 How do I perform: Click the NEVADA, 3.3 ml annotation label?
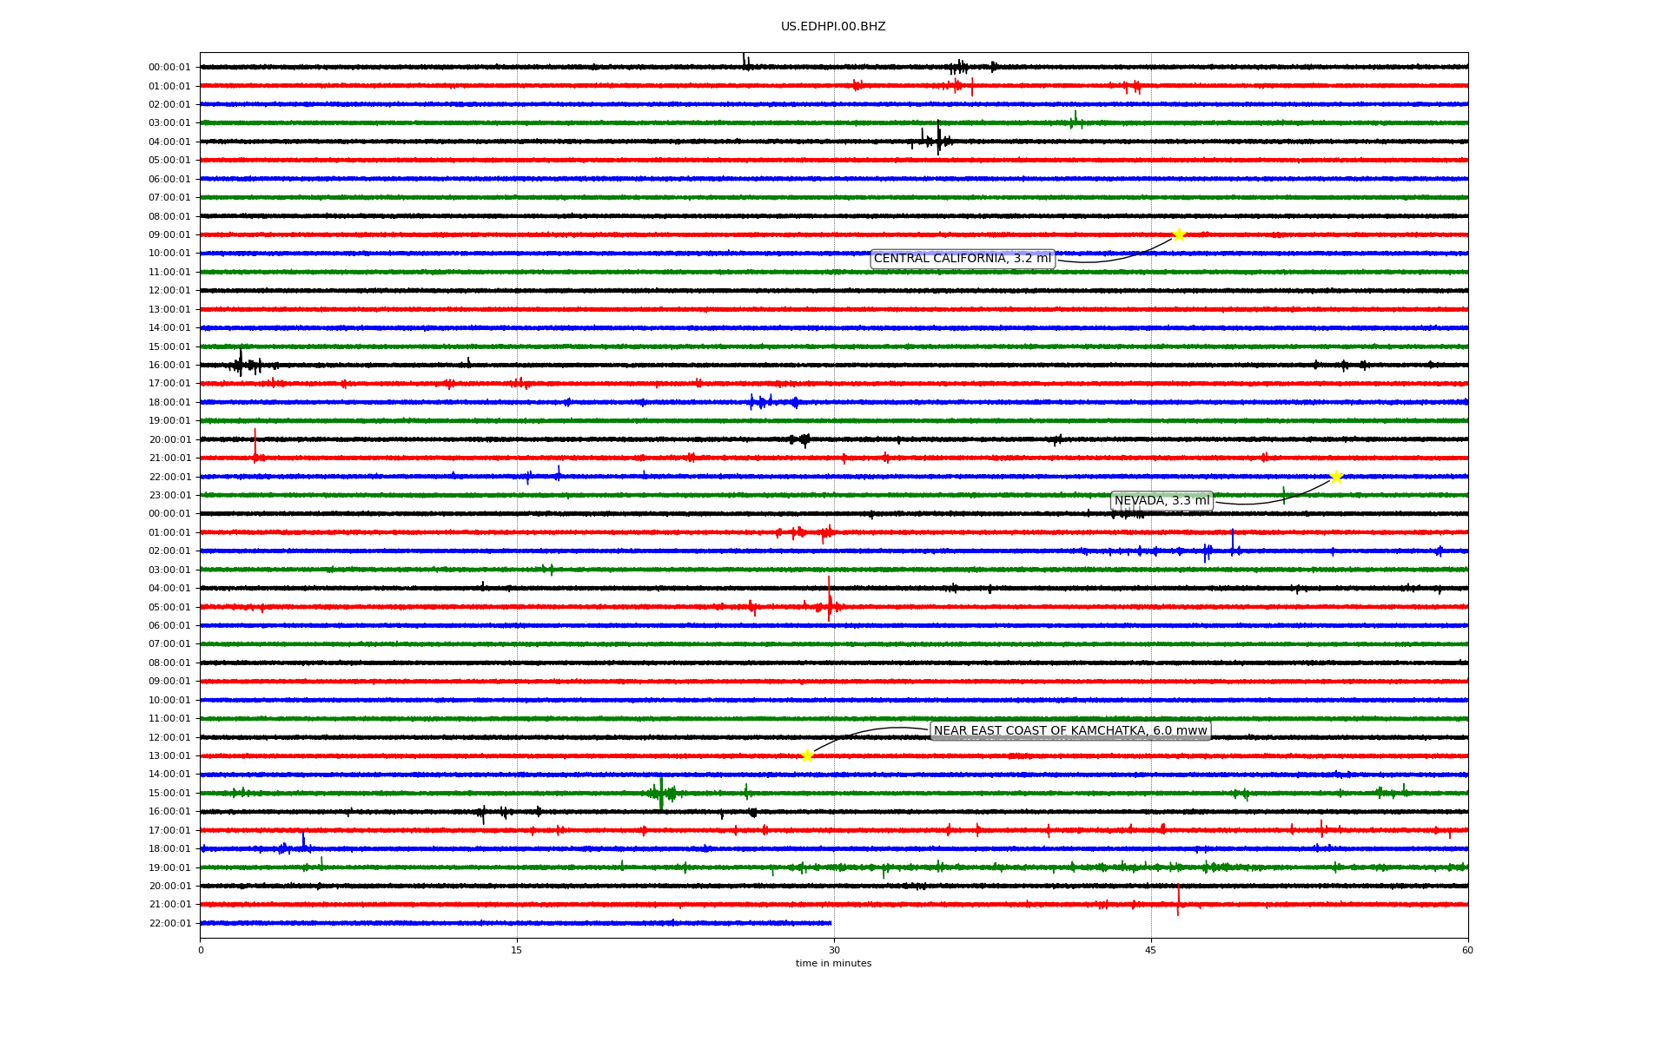1162,501
